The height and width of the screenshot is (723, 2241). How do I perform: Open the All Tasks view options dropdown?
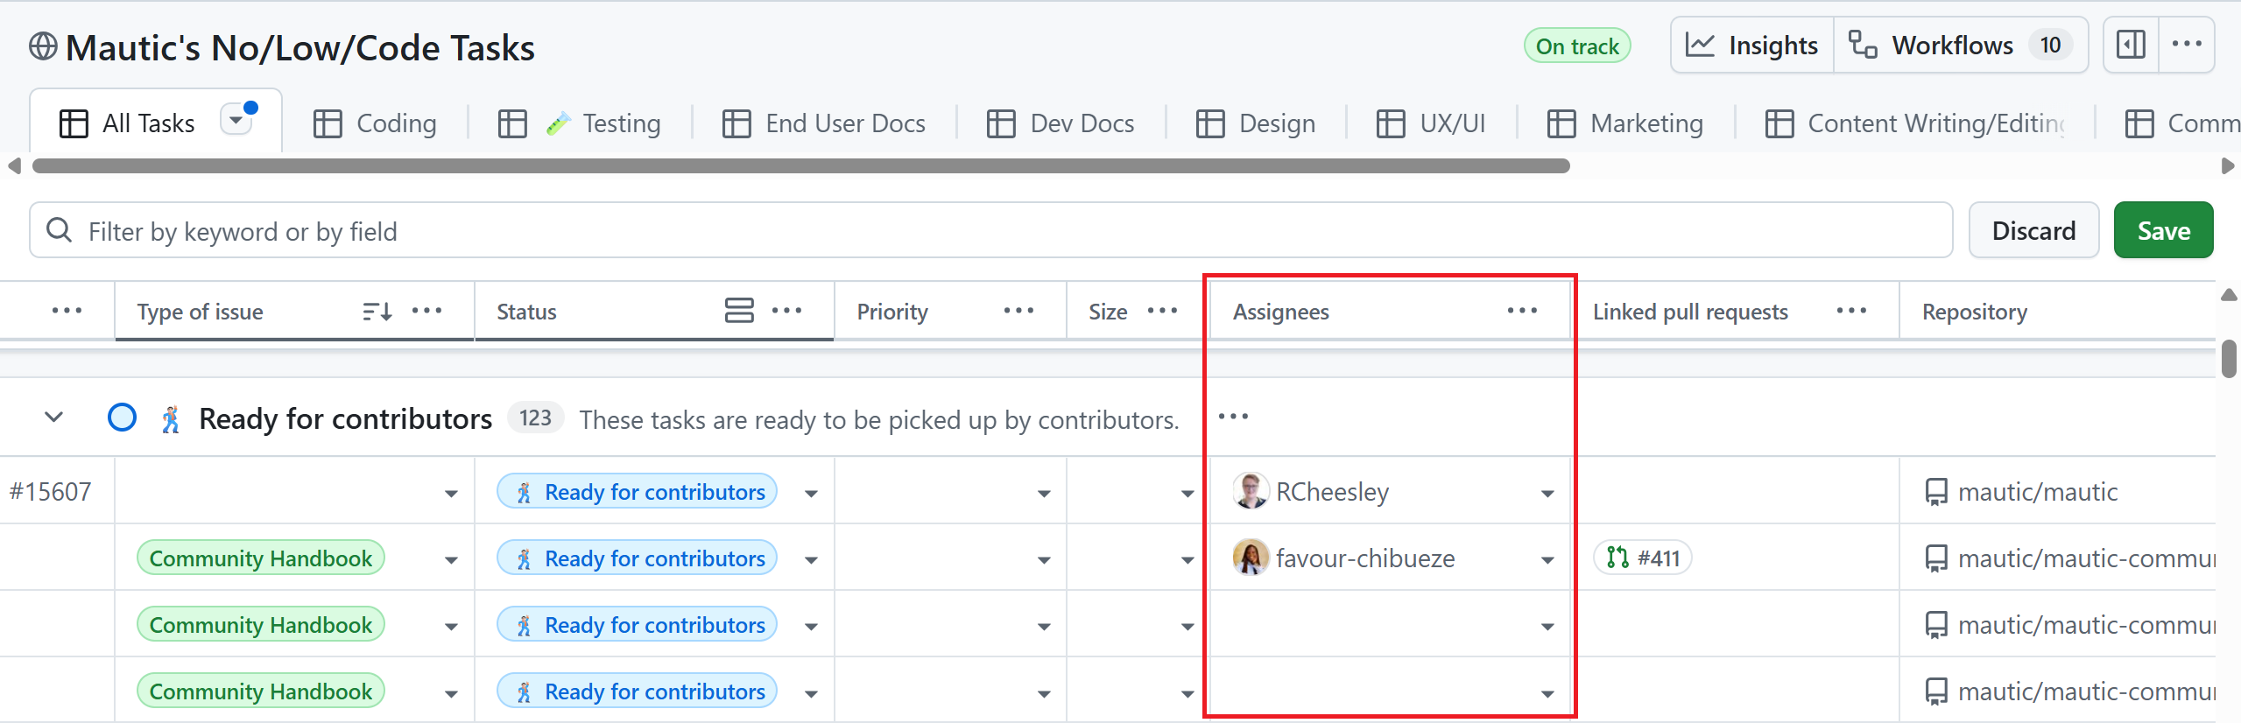point(236,119)
